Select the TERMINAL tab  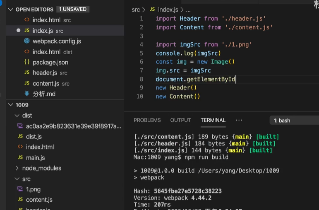[x=213, y=120]
